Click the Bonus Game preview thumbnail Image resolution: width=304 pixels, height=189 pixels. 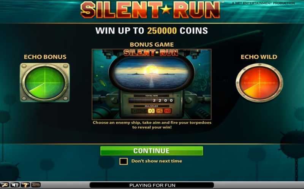(x=151, y=84)
